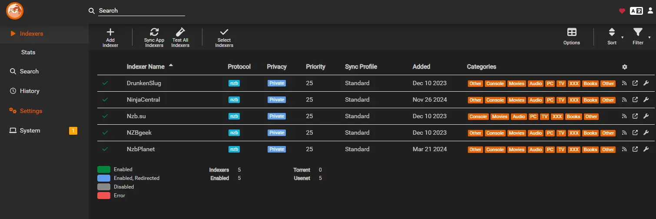The image size is (656, 219).
Task: Click the wrench edit icon for NZBgeek
Action: pyautogui.click(x=646, y=133)
